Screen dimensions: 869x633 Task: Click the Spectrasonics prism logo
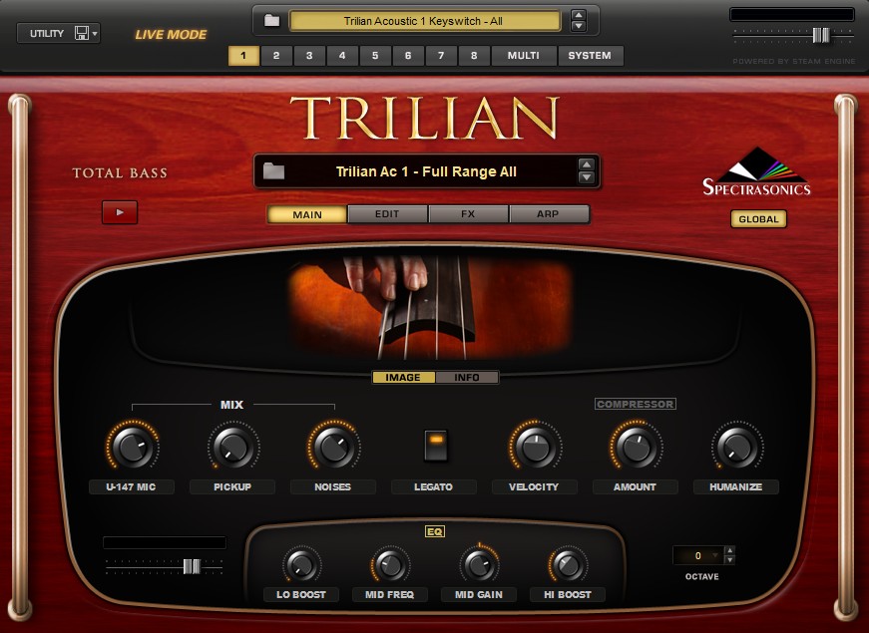point(756,171)
